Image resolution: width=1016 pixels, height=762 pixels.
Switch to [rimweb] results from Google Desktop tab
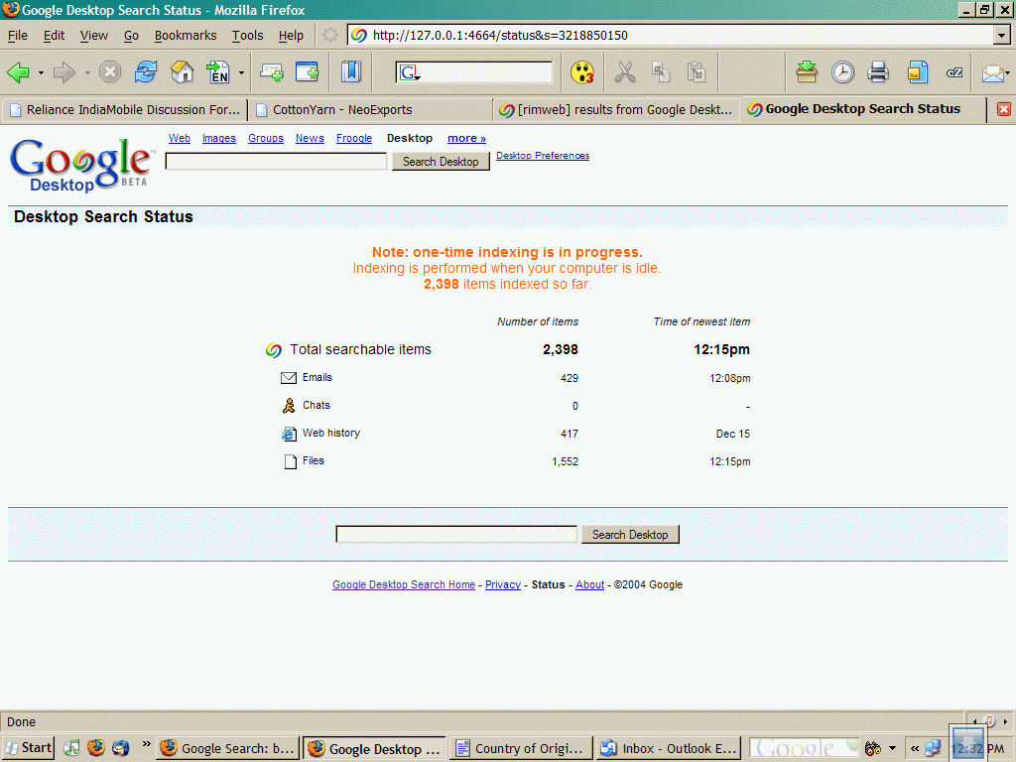coord(617,109)
